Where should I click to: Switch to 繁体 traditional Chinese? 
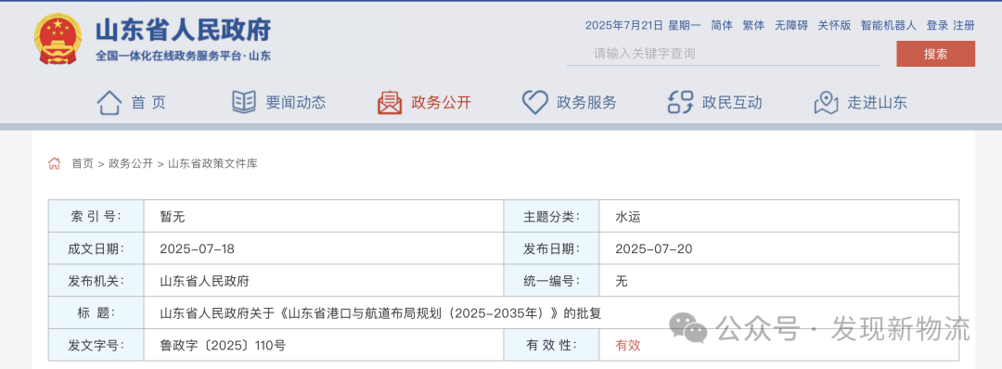point(753,26)
